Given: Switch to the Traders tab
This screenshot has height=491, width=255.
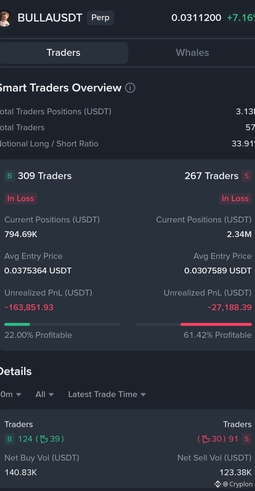Looking at the screenshot, I should (64, 53).
